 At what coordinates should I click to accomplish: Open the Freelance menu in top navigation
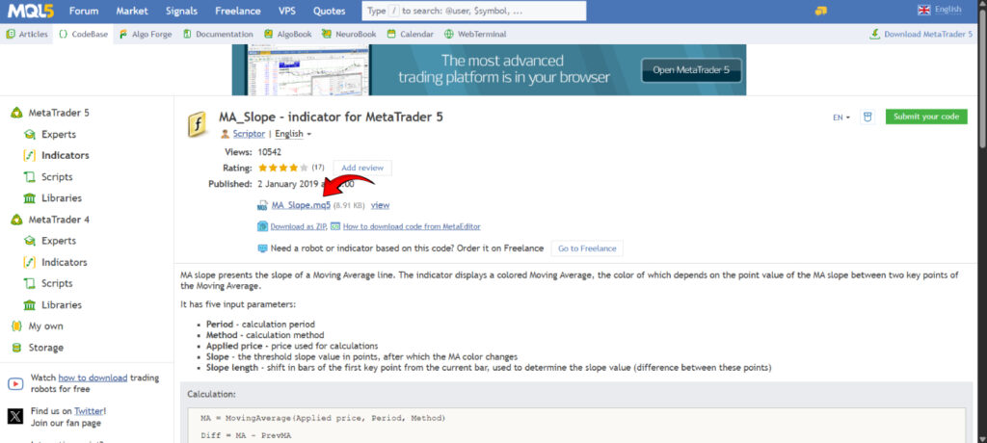tap(236, 11)
